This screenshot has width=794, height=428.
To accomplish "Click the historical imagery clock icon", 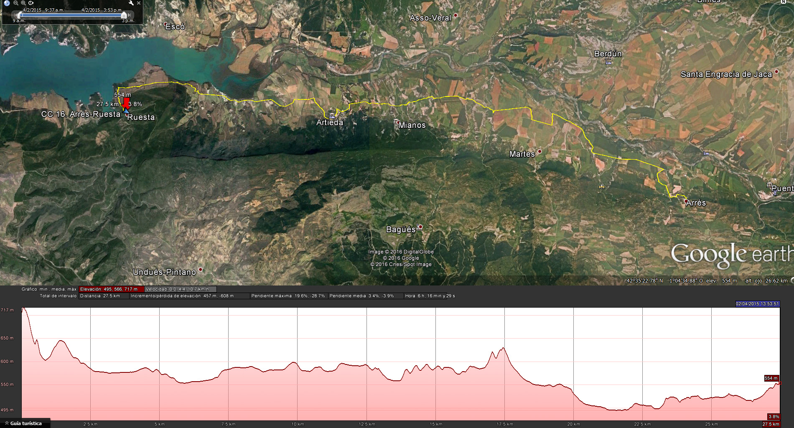I will coord(7,3).
